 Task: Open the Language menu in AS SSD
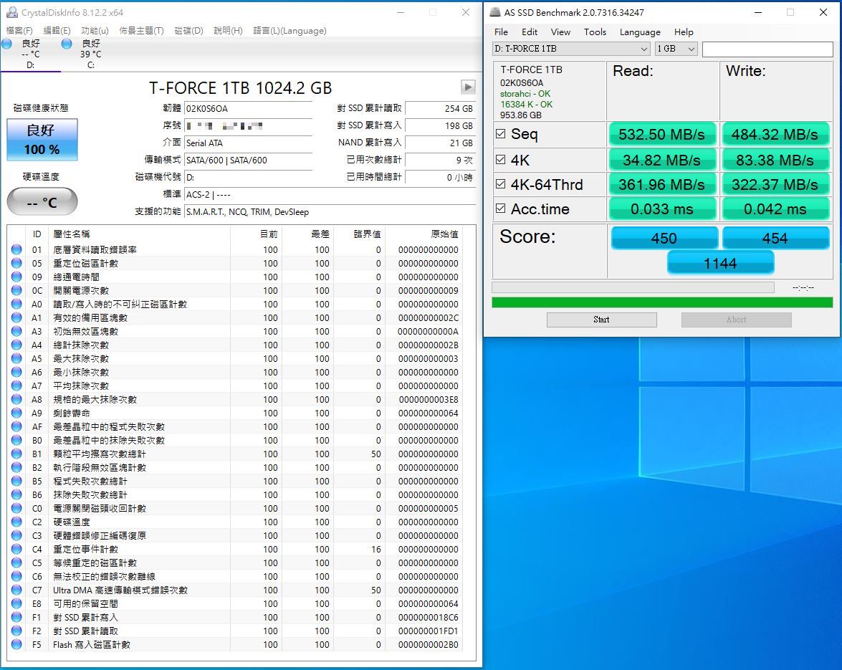(640, 32)
